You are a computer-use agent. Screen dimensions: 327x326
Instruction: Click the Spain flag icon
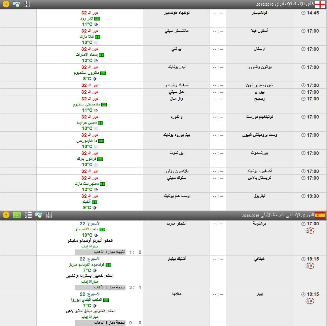[320, 215]
